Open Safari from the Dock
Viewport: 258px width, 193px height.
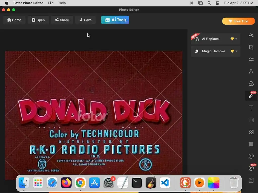click(52, 183)
